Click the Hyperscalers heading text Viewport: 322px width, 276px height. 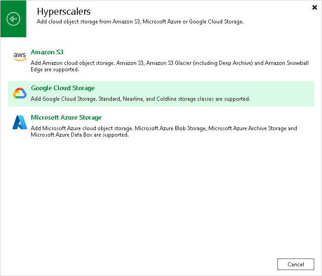click(x=63, y=11)
